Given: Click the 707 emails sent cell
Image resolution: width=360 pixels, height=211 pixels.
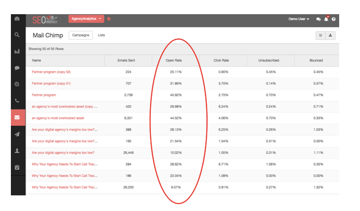Looking at the screenshot, I should point(128,83).
